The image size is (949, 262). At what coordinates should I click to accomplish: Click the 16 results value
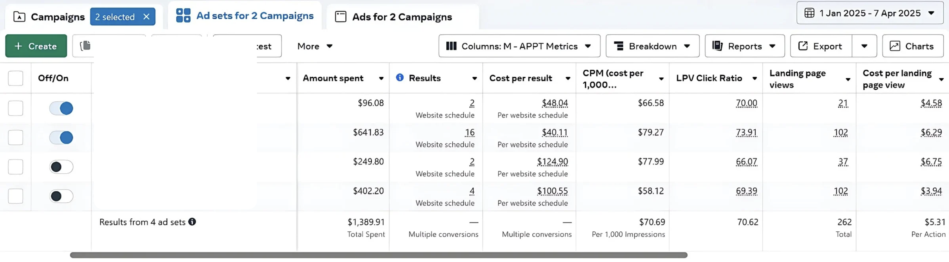(x=470, y=132)
